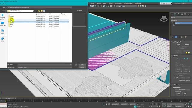Open the Corona menu
This screenshot has height=108, width=192.
(x=111, y=4)
